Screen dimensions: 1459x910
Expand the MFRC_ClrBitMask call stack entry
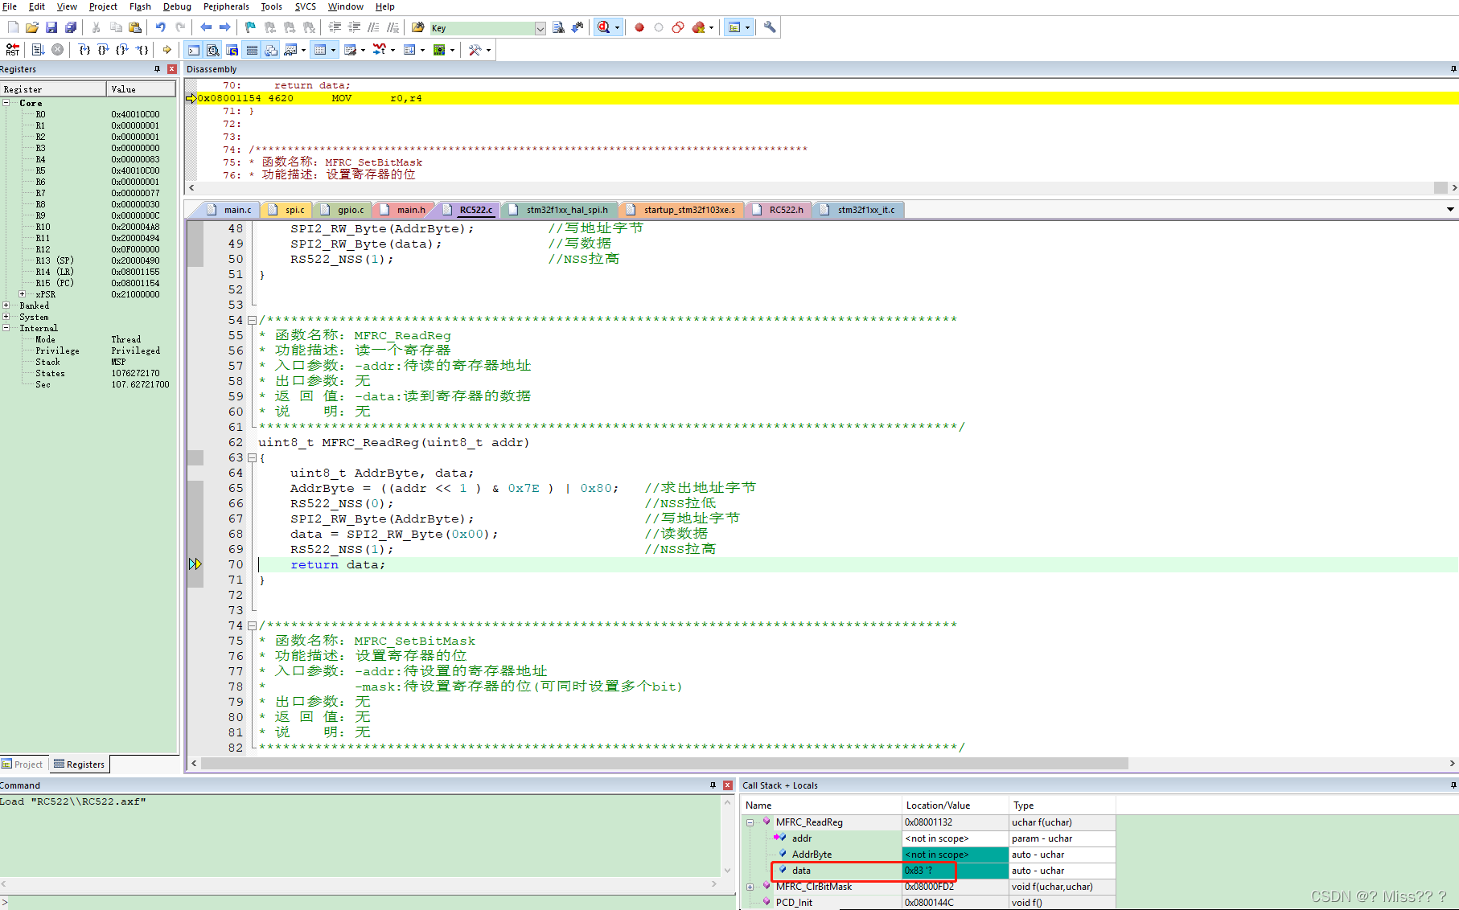click(x=750, y=887)
